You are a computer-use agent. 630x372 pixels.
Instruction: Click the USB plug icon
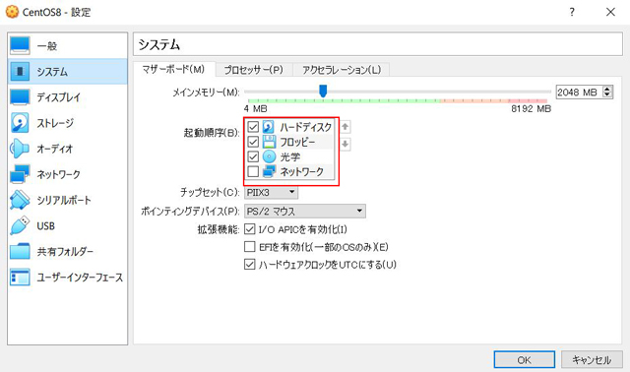coord(20,225)
